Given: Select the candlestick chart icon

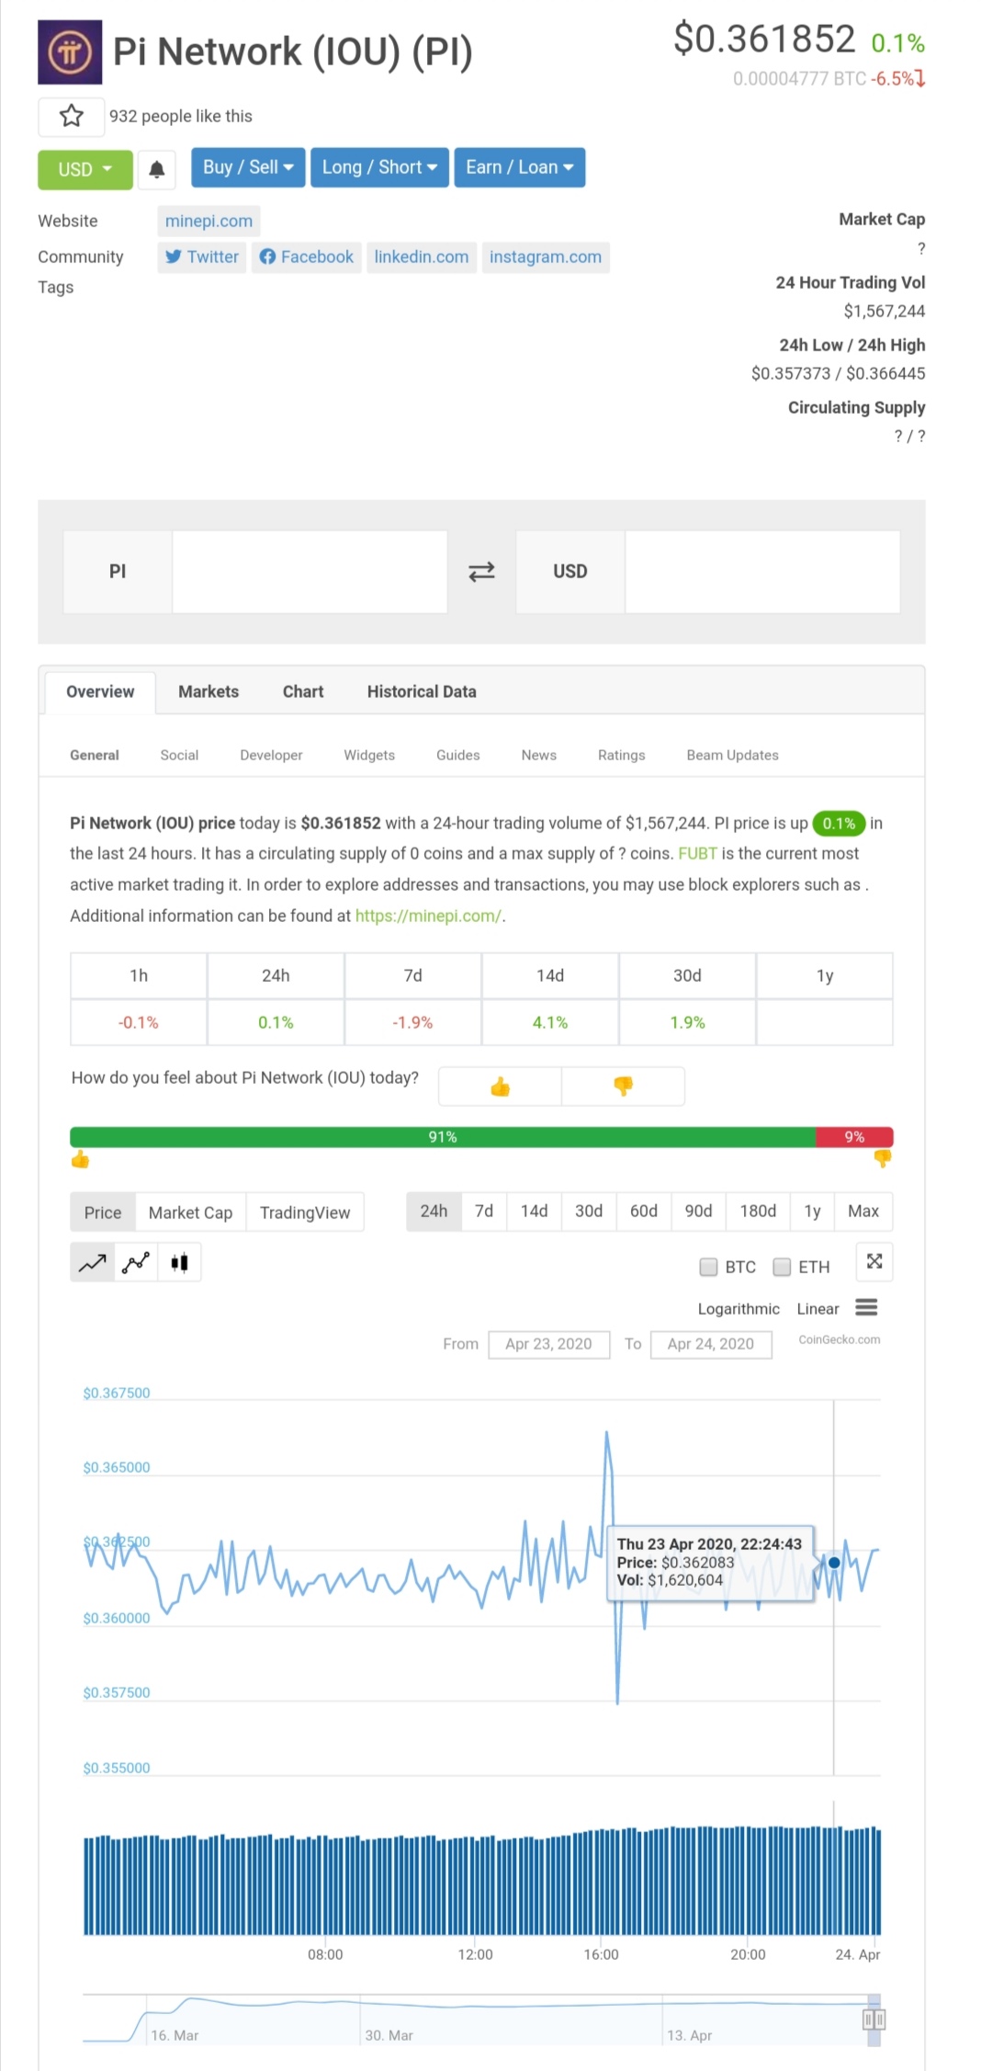Looking at the screenshot, I should coord(179,1263).
